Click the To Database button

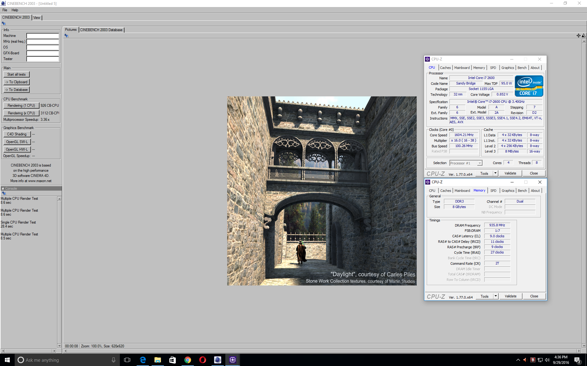click(17, 90)
